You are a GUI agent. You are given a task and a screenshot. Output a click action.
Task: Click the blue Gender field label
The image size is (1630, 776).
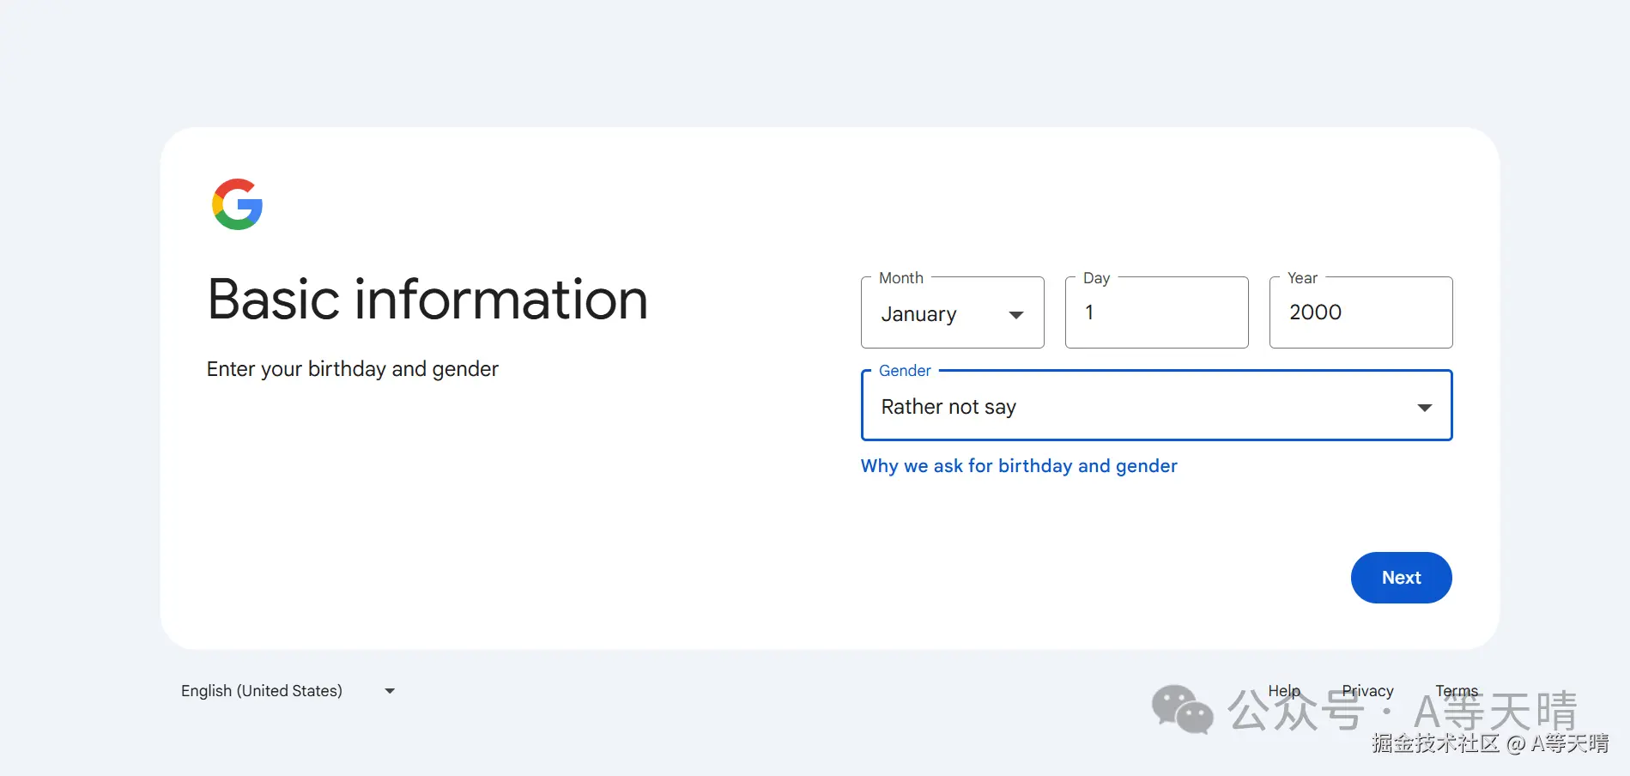point(905,371)
